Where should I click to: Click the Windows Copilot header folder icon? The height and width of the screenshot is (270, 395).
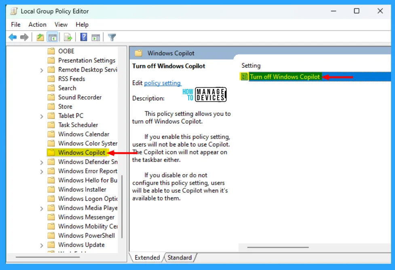[x=138, y=53]
